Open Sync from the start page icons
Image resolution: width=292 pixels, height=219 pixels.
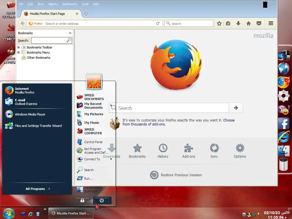(214, 151)
